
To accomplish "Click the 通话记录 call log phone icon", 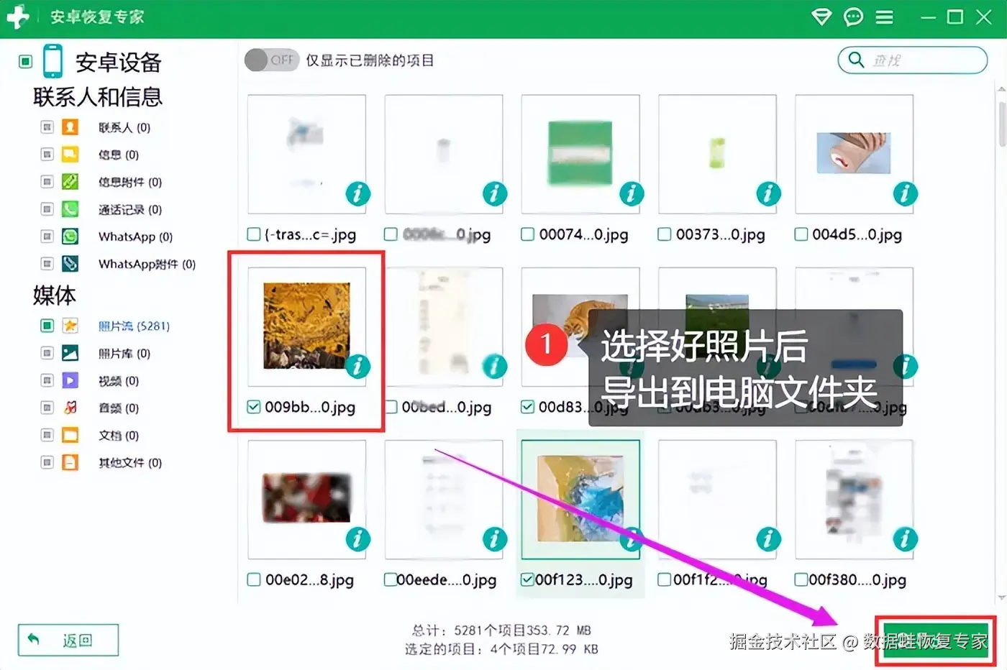I will click(x=70, y=209).
